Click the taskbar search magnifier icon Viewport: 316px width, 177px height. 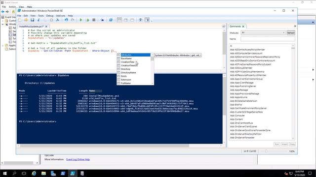[x=14, y=173]
